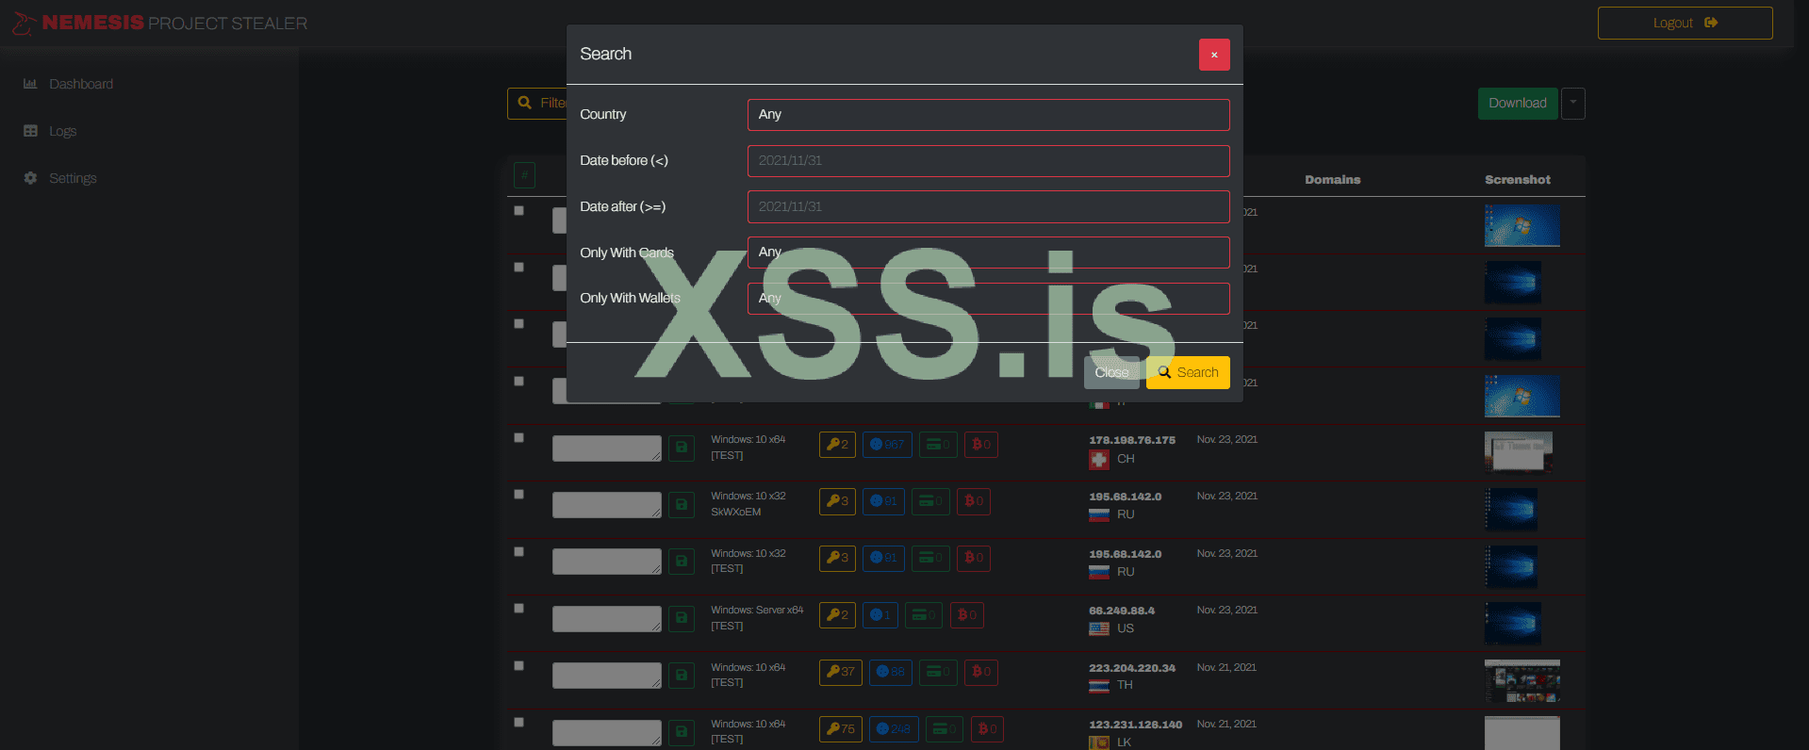Click the passwords key badge in CH row

click(x=837, y=445)
